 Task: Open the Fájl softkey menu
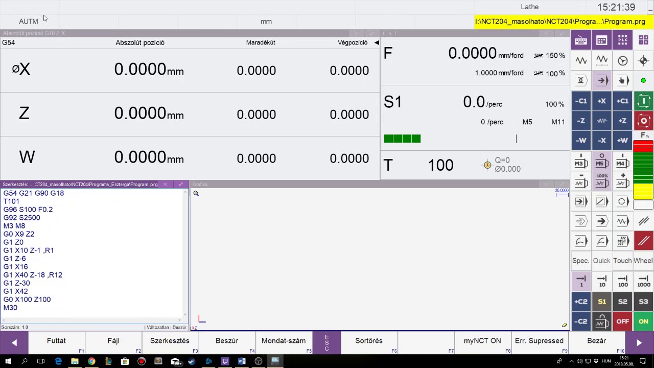(113, 342)
